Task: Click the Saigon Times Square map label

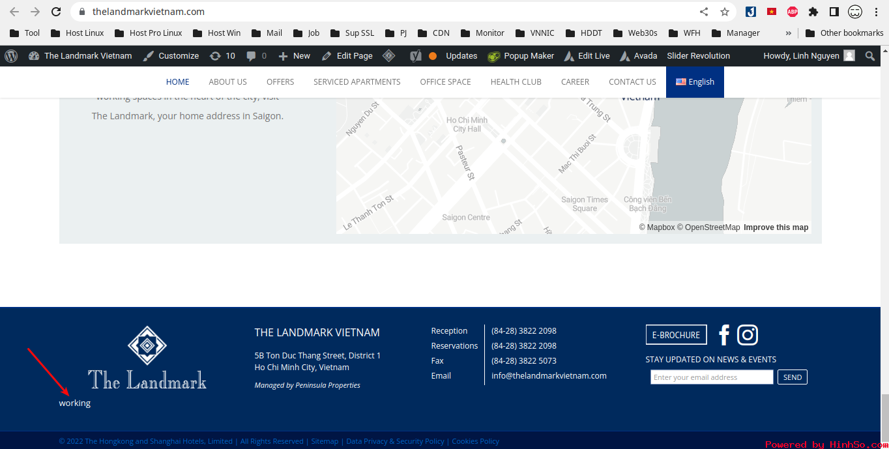Action: pos(585,204)
